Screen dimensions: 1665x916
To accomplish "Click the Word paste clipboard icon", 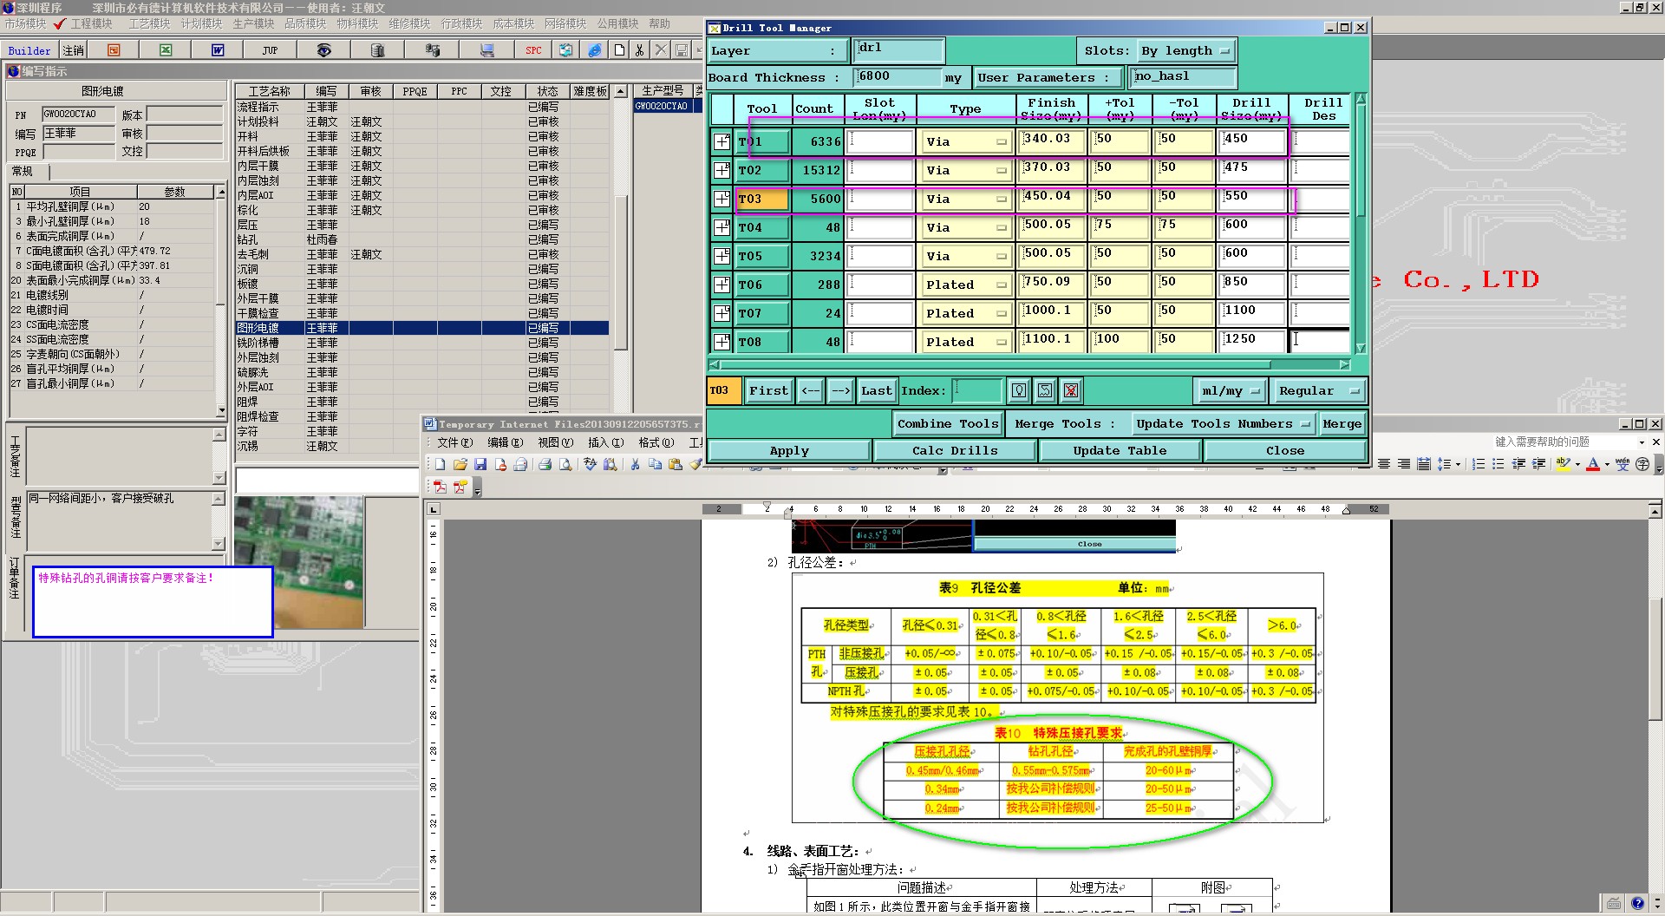I will point(675,464).
